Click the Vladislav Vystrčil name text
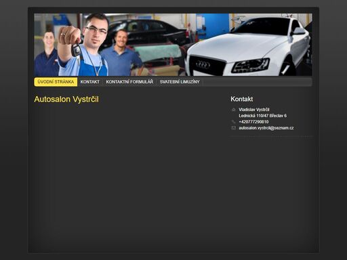This screenshot has height=260, width=347. [x=254, y=110]
